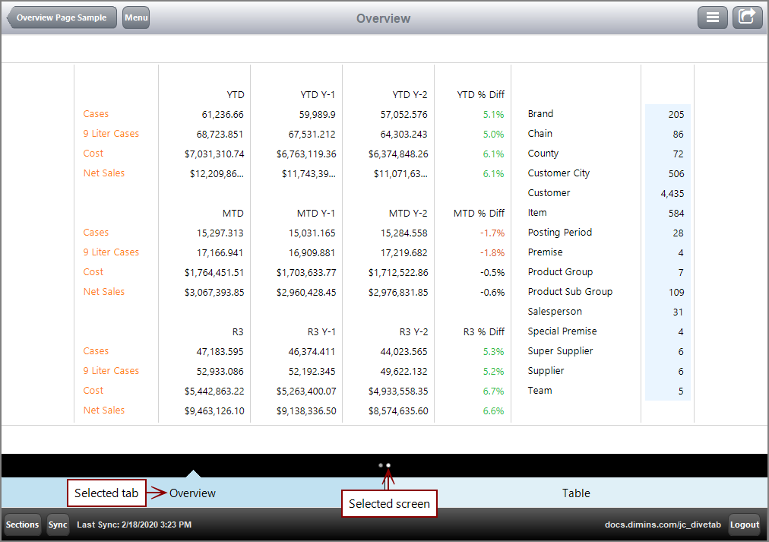
Task: Go back using the Overview Page Sample button
Action: (x=61, y=17)
